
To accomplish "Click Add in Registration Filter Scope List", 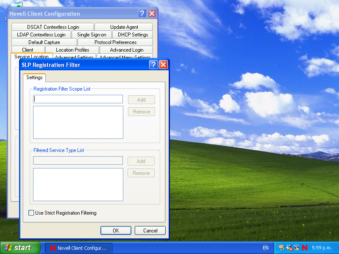I will [x=142, y=100].
